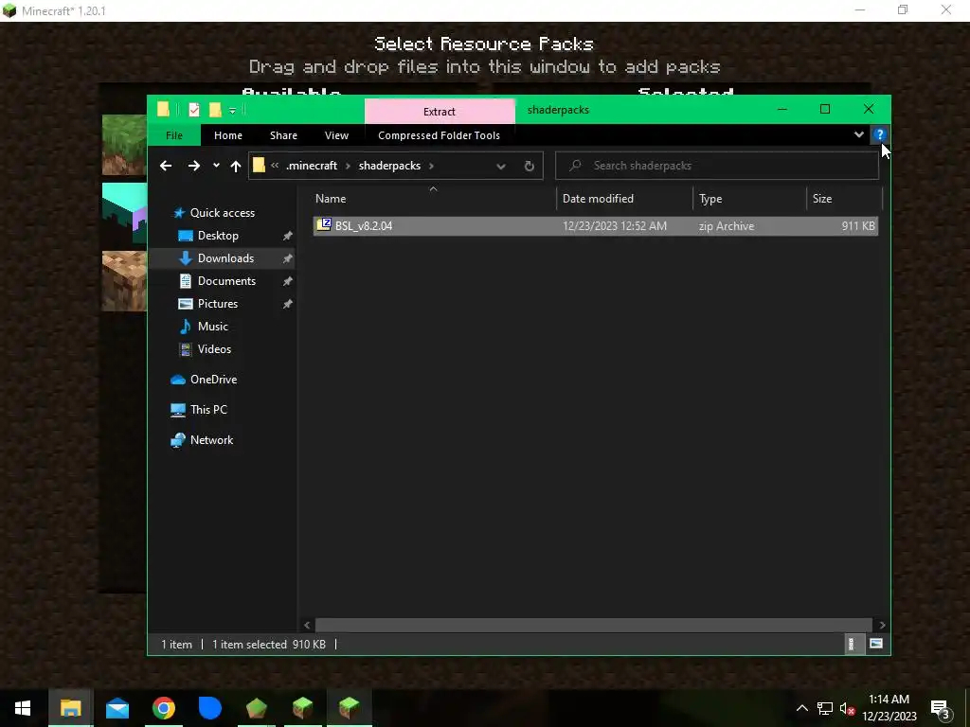Open the Extract contextual tab
970x727 pixels.
click(x=440, y=112)
